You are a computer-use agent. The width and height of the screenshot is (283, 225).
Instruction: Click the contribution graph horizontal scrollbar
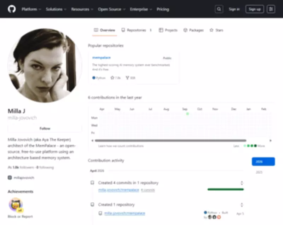coord(171,140)
